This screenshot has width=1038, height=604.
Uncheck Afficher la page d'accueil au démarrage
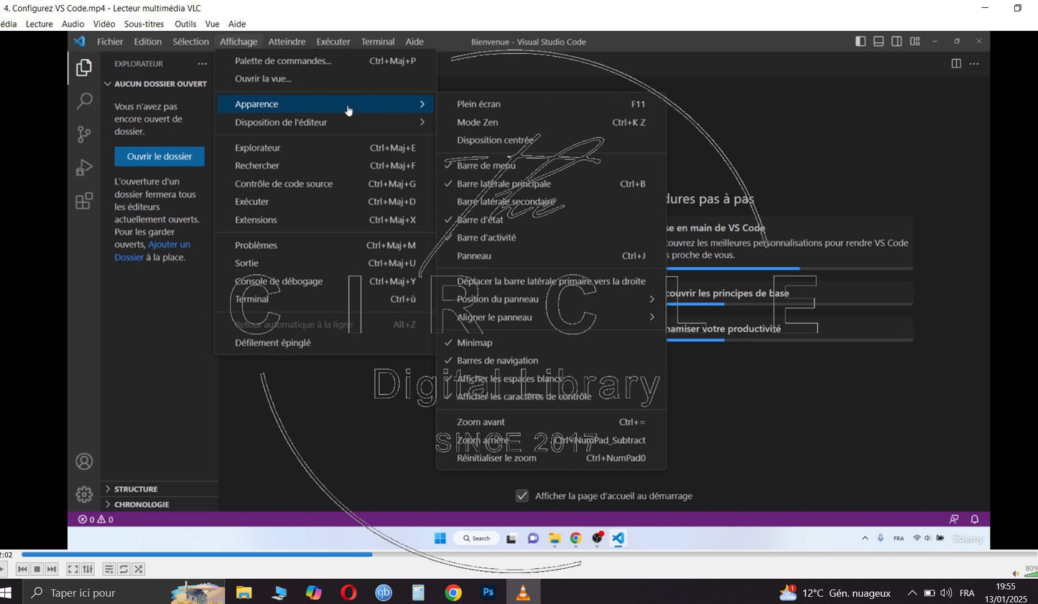[x=522, y=496]
